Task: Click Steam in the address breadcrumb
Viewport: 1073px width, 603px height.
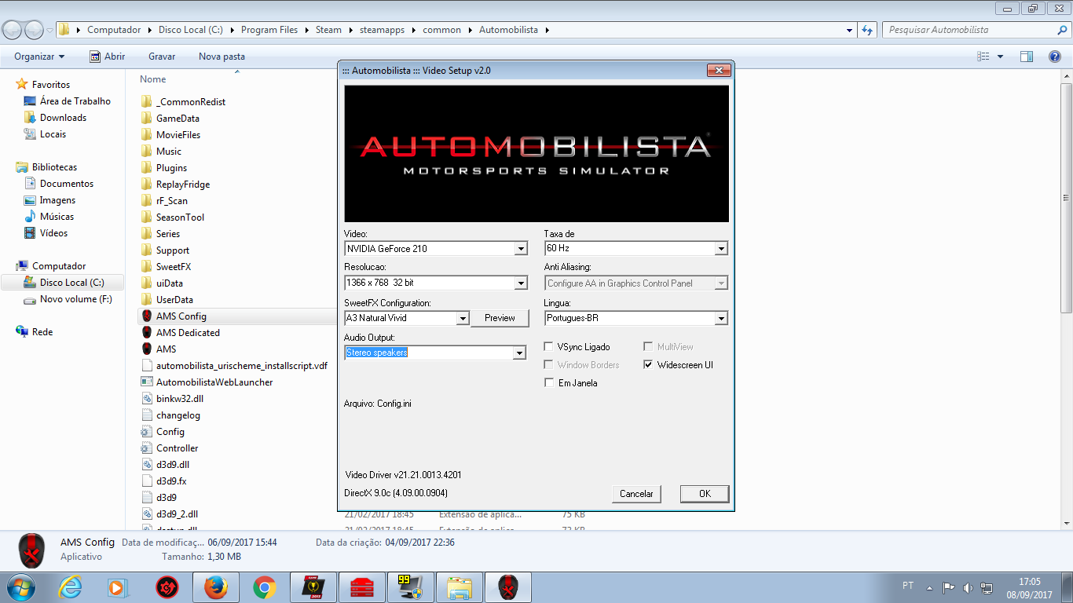Action: [328, 30]
